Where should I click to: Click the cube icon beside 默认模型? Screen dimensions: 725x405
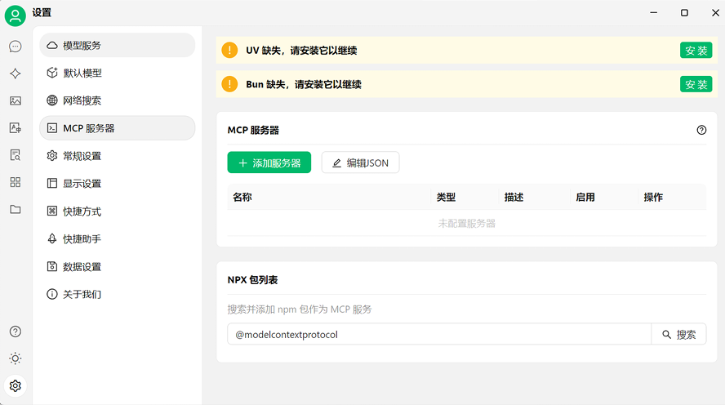pos(52,73)
